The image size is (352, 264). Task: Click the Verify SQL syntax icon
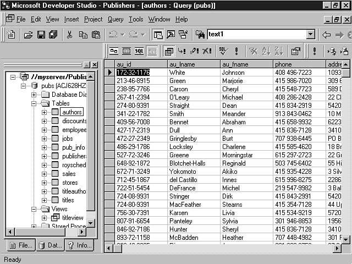pos(223,51)
